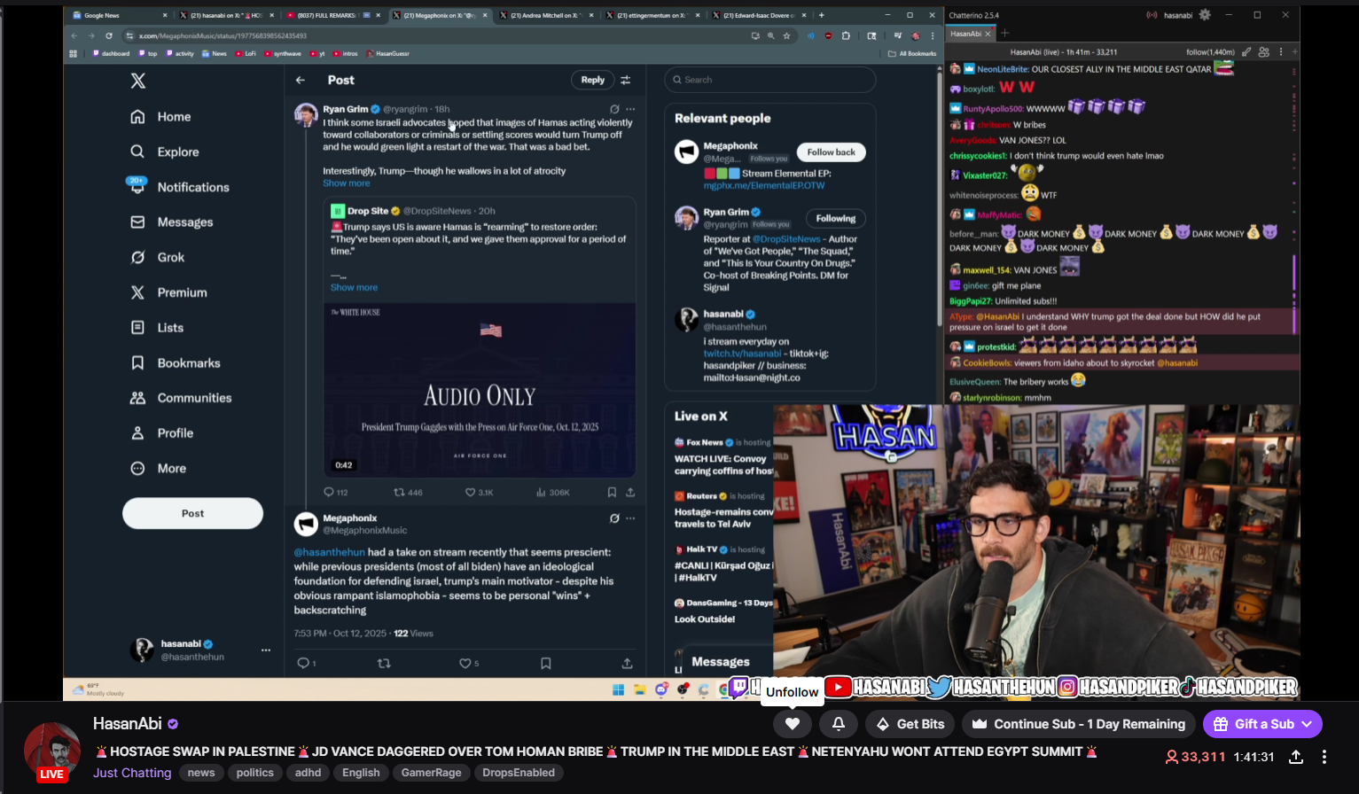The width and height of the screenshot is (1359, 794).
Task: Click the Reply button in Post header
Action: coord(593,80)
